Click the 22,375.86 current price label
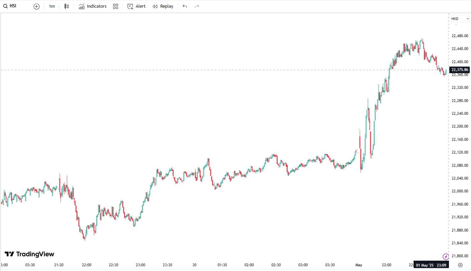 pyautogui.click(x=460, y=70)
